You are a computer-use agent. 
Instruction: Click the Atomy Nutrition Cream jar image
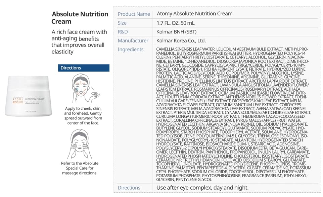pyautogui.click(x=28, y=96)
